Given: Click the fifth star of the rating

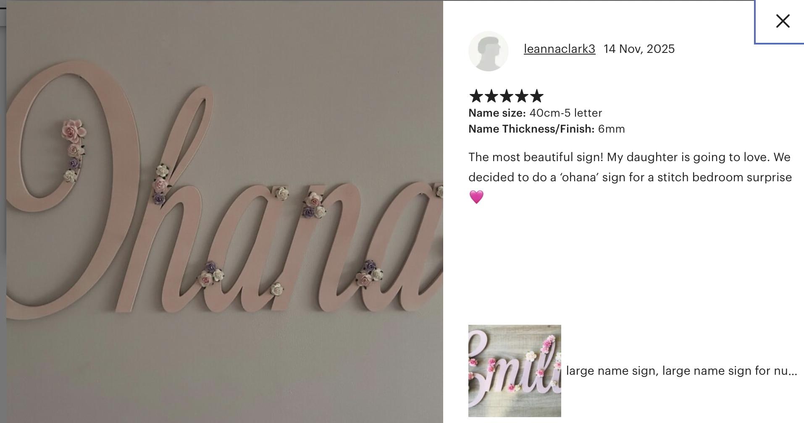Looking at the screenshot, I should (x=536, y=96).
